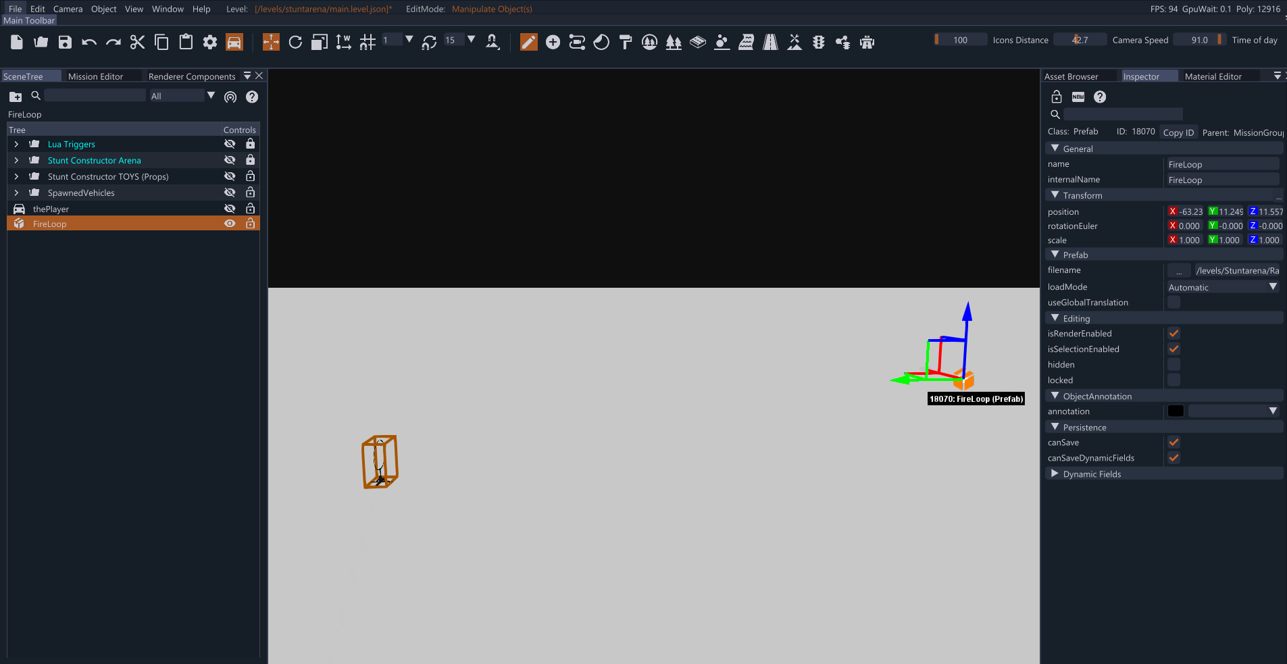Toggle grid snapping icon
Viewport: 1287px width, 664px height.
coord(368,42)
